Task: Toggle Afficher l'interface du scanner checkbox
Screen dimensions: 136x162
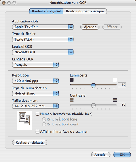Action: (37, 131)
